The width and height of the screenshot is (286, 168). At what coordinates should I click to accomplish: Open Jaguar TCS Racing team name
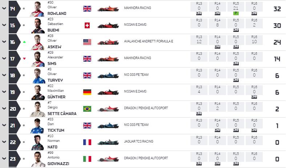click(138, 142)
